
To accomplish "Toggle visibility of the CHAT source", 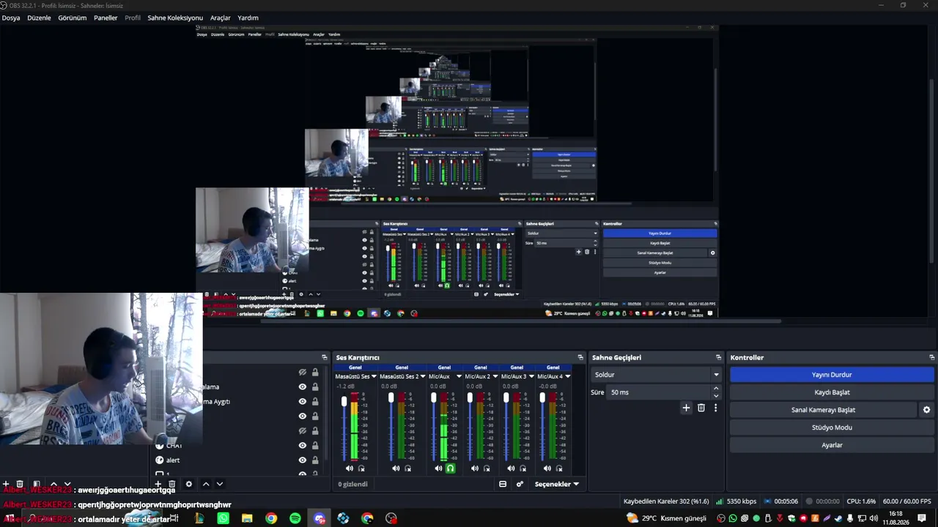I will pos(302,445).
